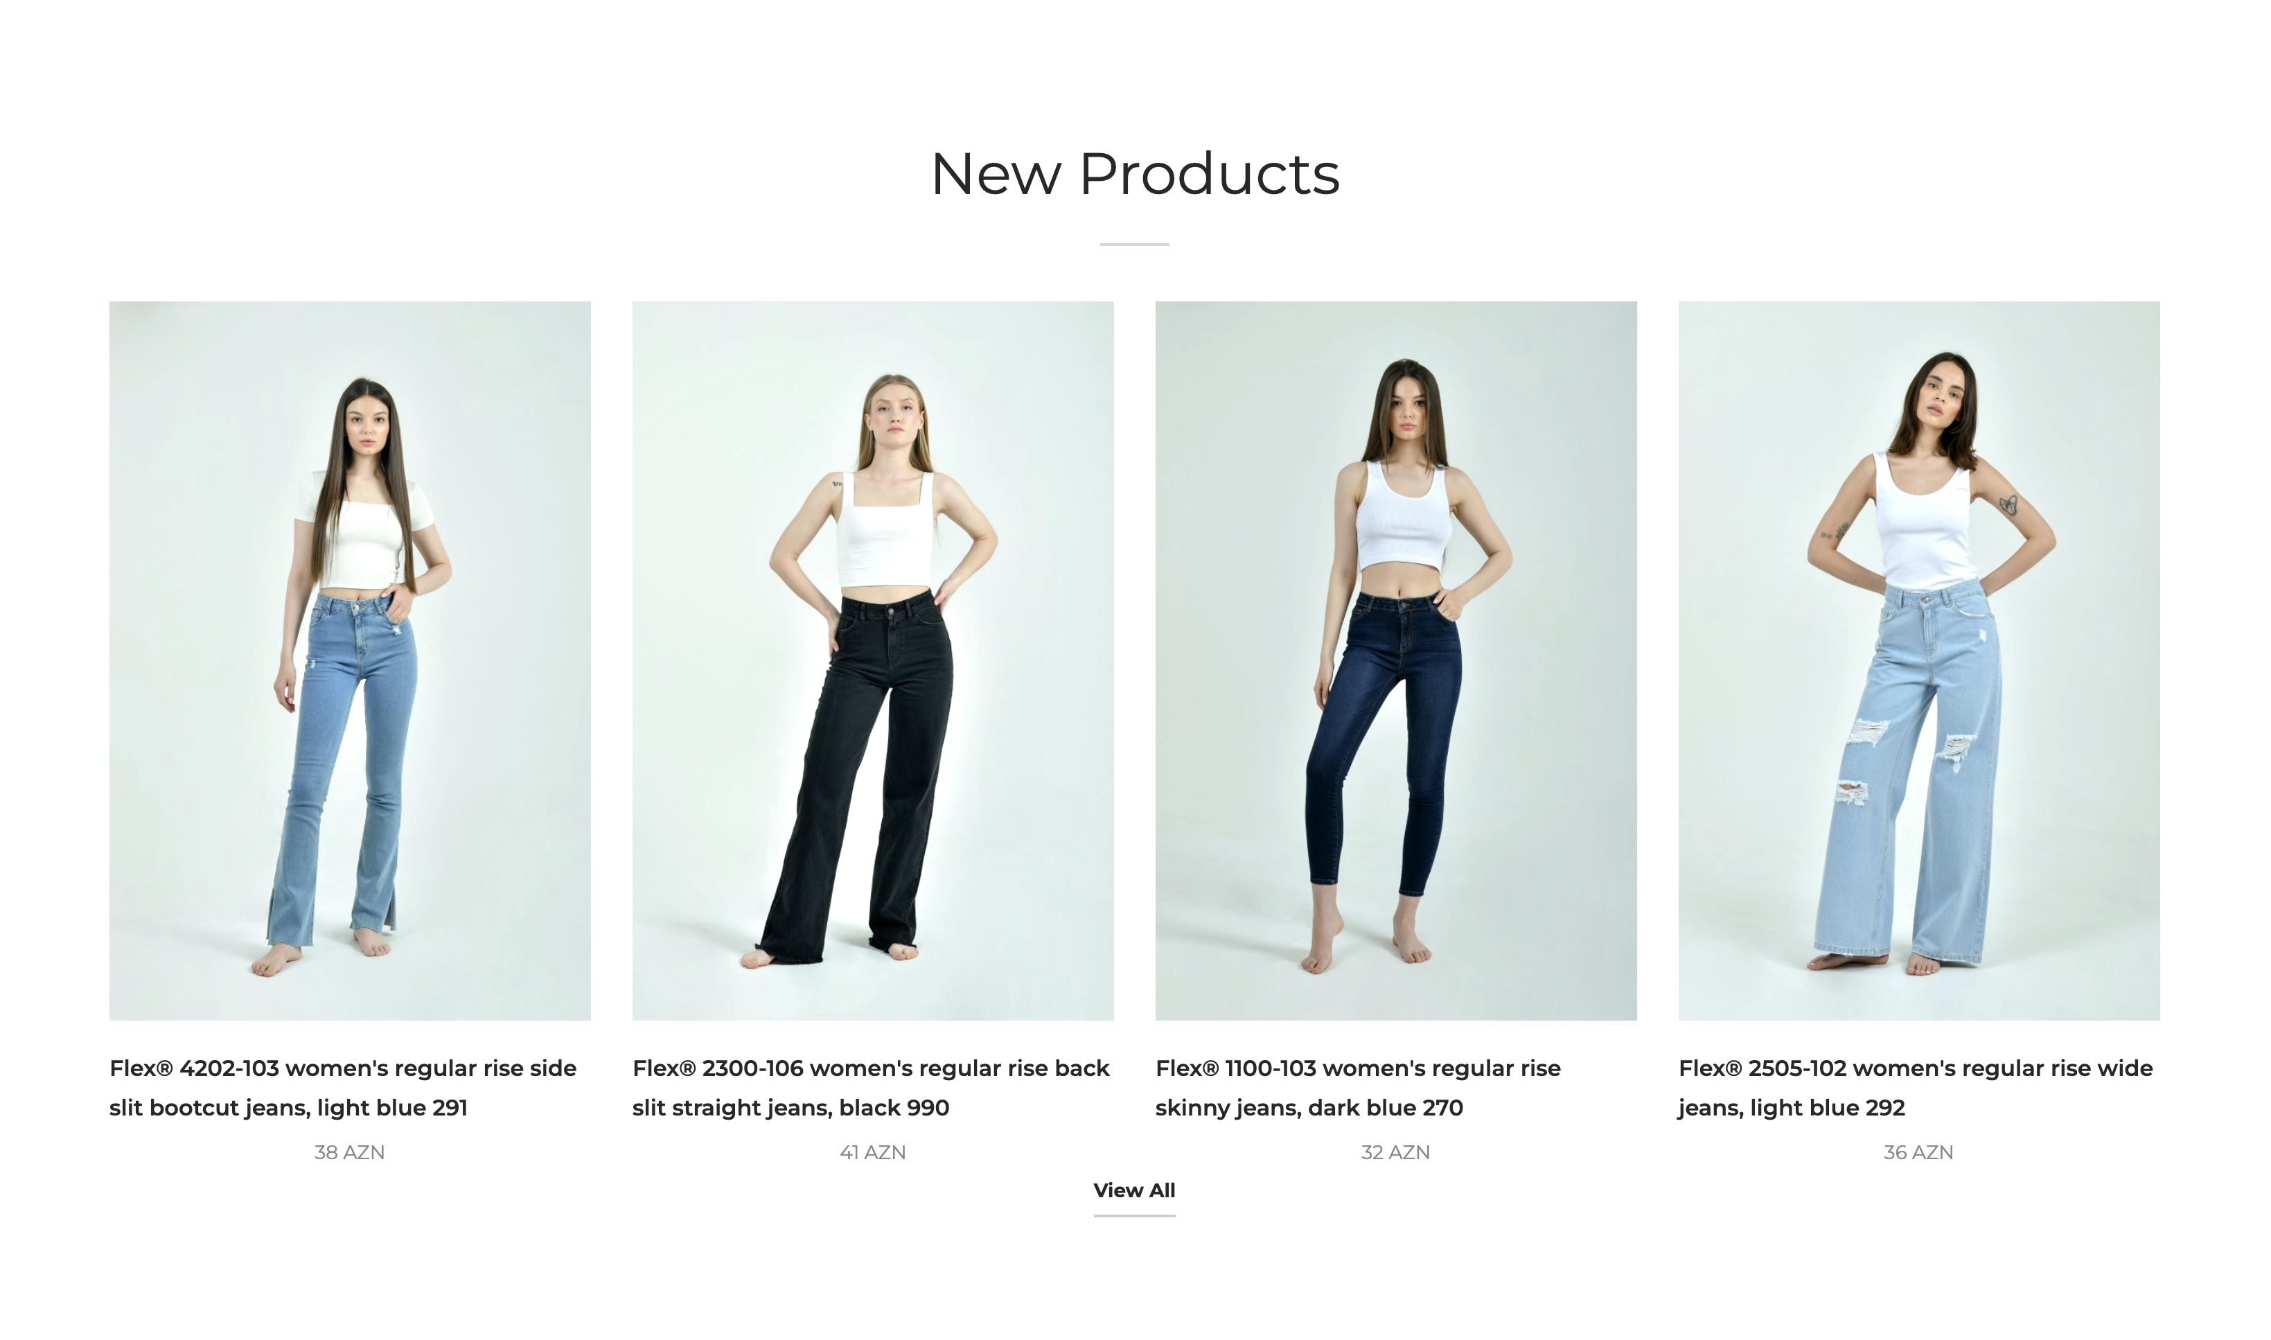The image size is (2271, 1340).
Task: Click the New Products heading
Action: coord(1135,173)
